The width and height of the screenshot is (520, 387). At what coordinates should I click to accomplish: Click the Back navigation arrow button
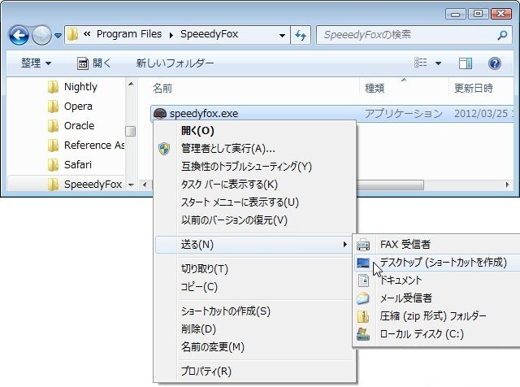(x=19, y=35)
